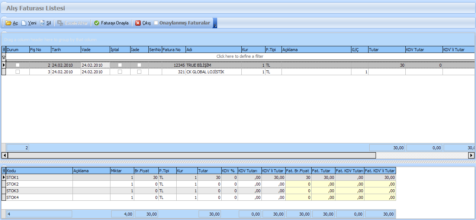This screenshot has width=476, height=220.
Task: Click the green Faturayı Onayla checkmark icon
Action: click(x=97, y=23)
